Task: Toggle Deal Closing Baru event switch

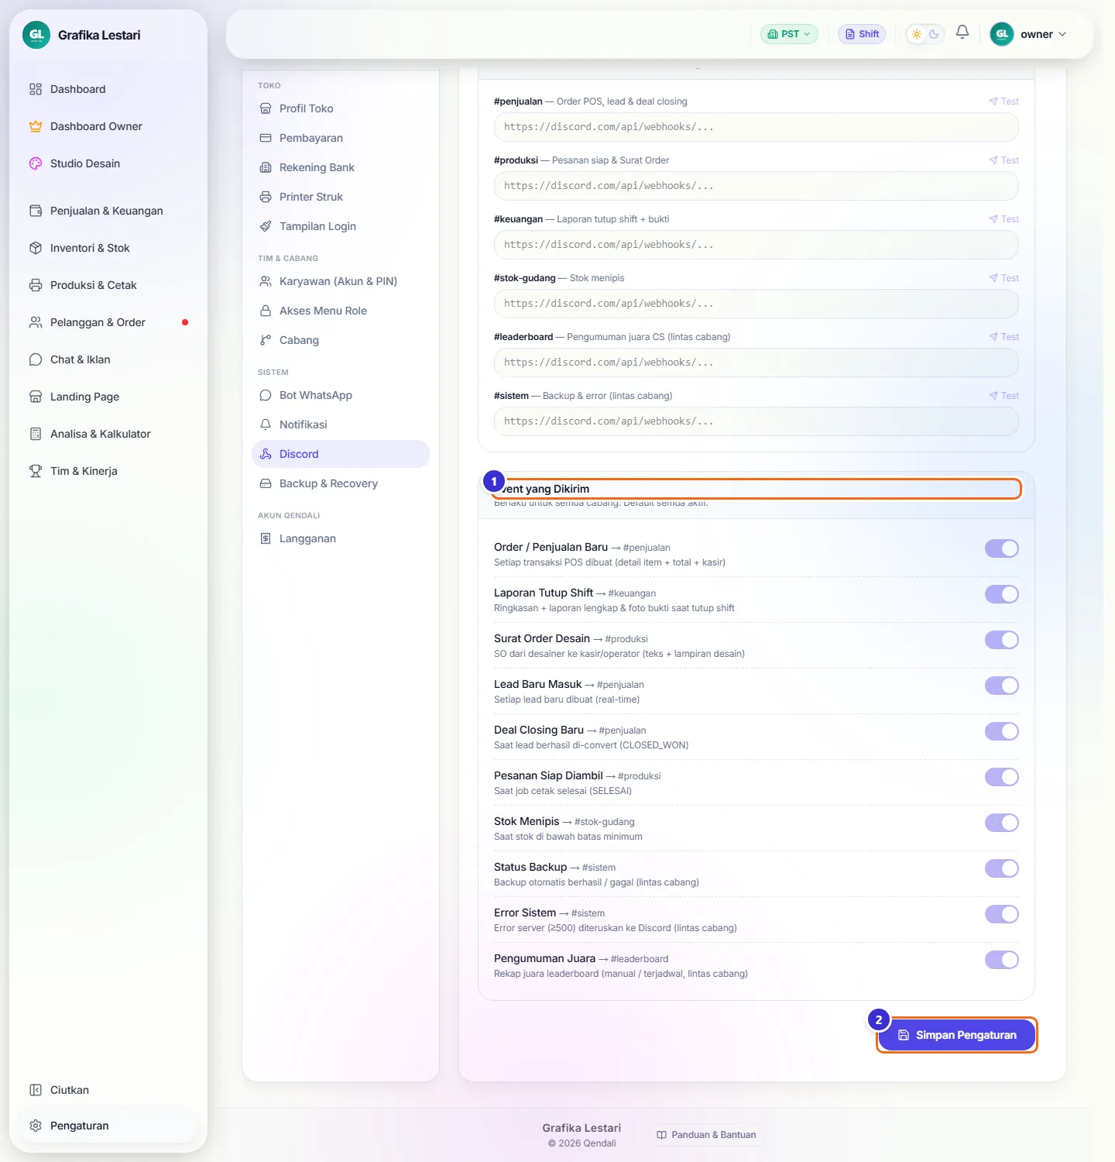Action: [1002, 731]
